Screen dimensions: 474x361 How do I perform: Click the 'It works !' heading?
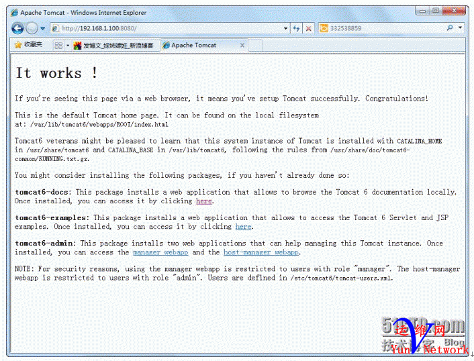[x=56, y=73]
